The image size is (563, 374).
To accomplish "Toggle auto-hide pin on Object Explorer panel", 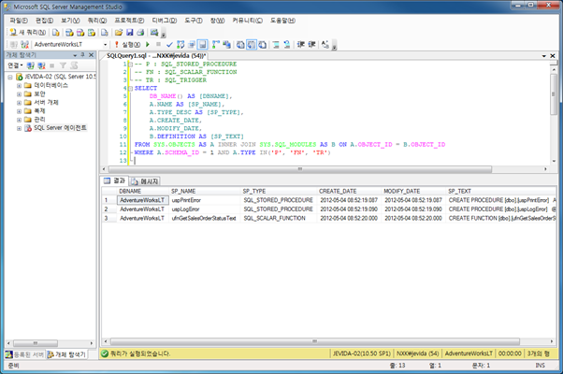I will coord(83,55).
